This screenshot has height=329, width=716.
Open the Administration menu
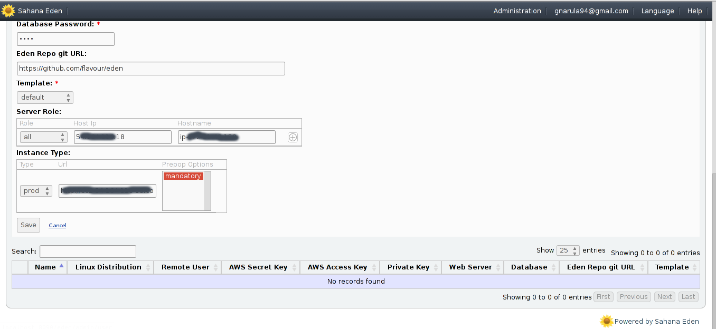click(517, 11)
